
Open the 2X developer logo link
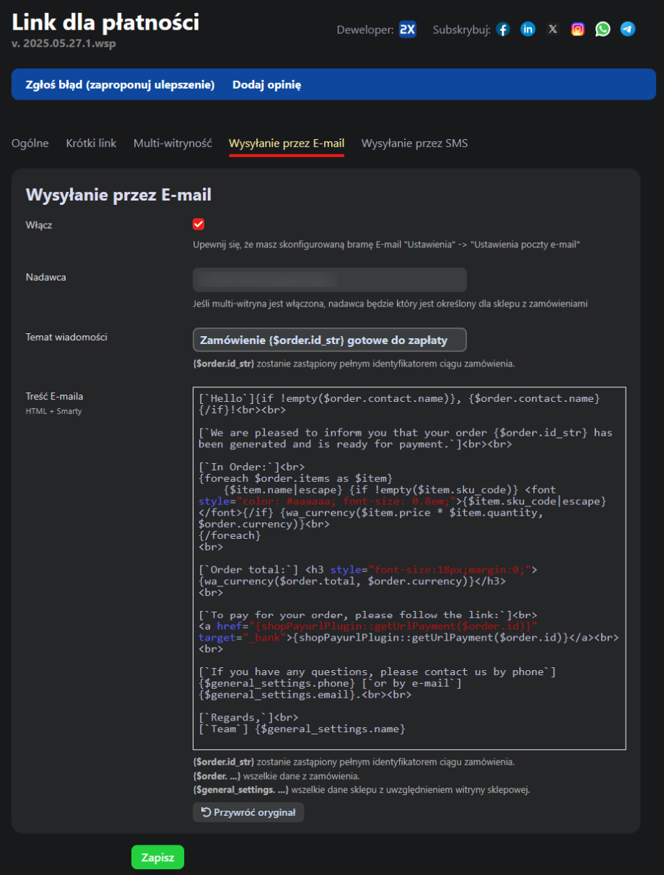408,30
